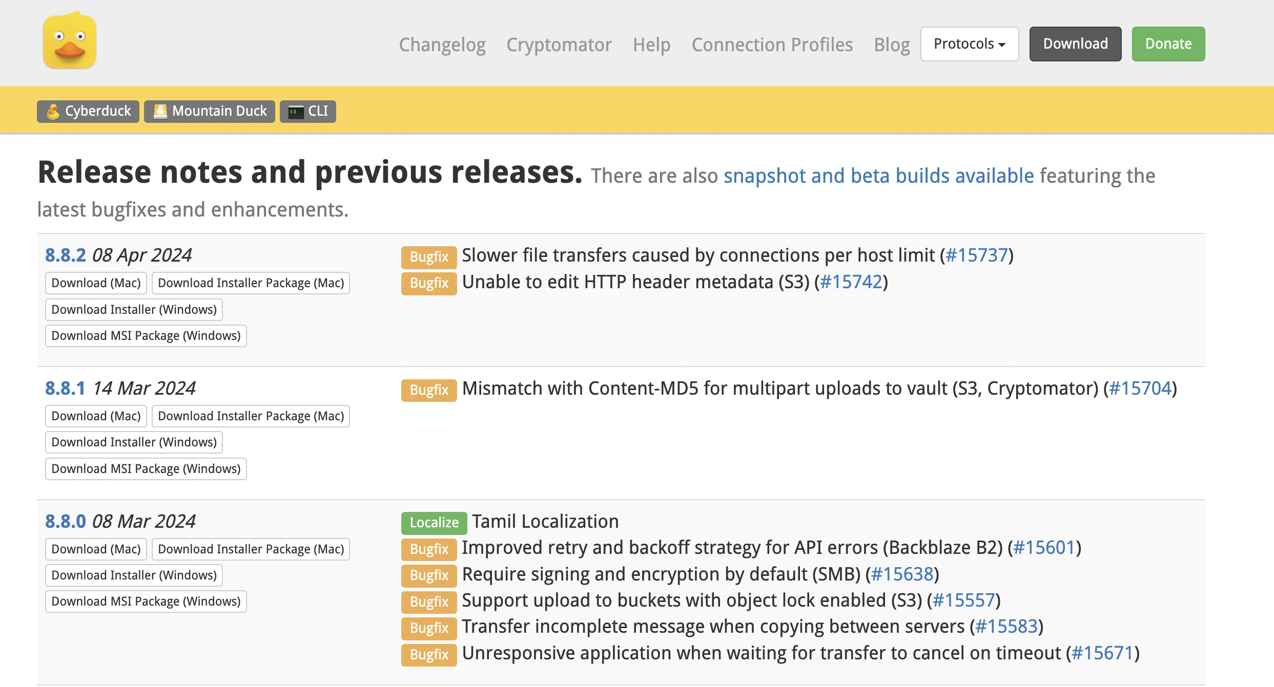Download MSI Package (Windows) for 8.8.1
Viewport: 1274px width, 687px height.
146,469
